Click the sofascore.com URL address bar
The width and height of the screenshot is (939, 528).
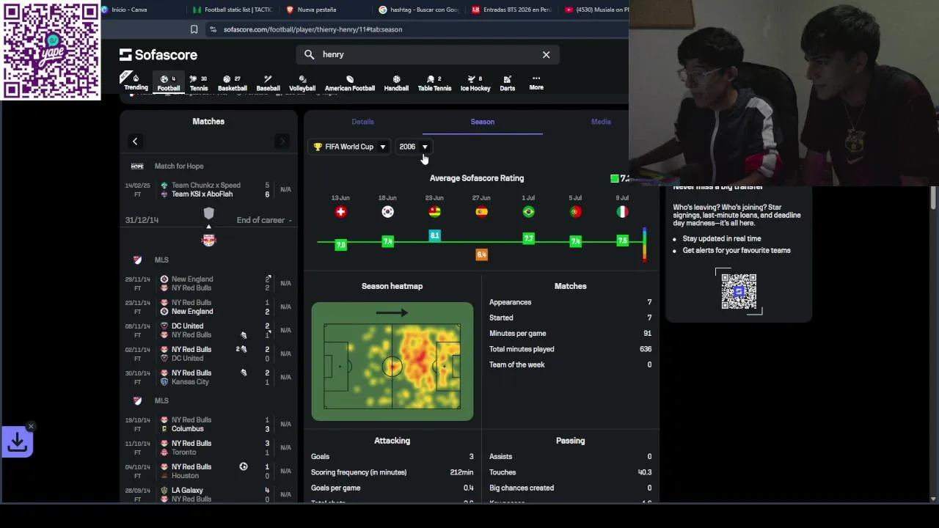pyautogui.click(x=313, y=29)
